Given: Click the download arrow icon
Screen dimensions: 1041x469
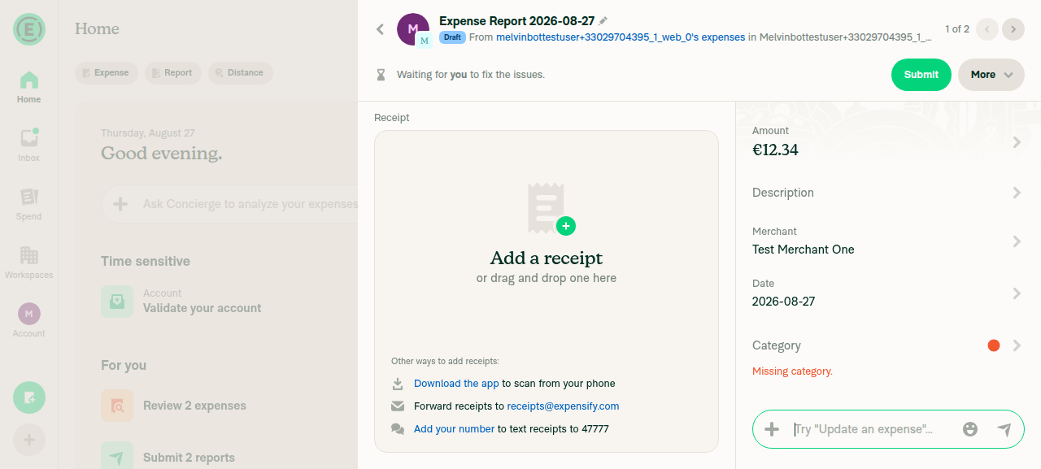Looking at the screenshot, I should 398,384.
